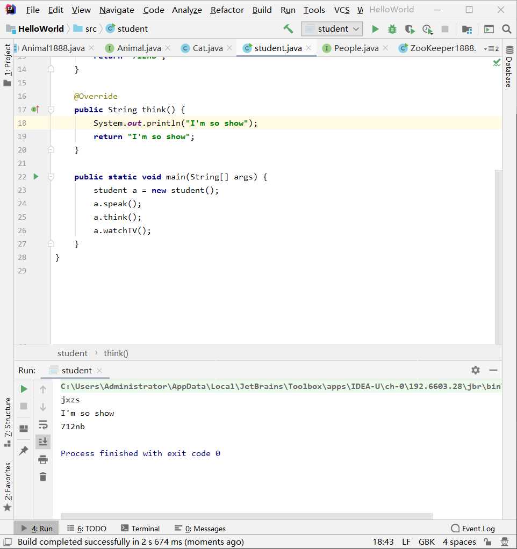Click the inspection checkmark indicator
517x549 pixels.
tap(497, 63)
